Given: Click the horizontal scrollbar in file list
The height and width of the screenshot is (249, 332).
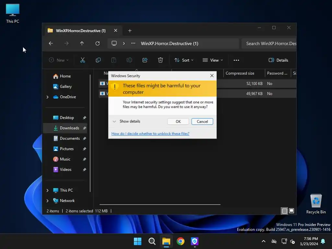Looking at the screenshot, I should [x=160, y=205].
